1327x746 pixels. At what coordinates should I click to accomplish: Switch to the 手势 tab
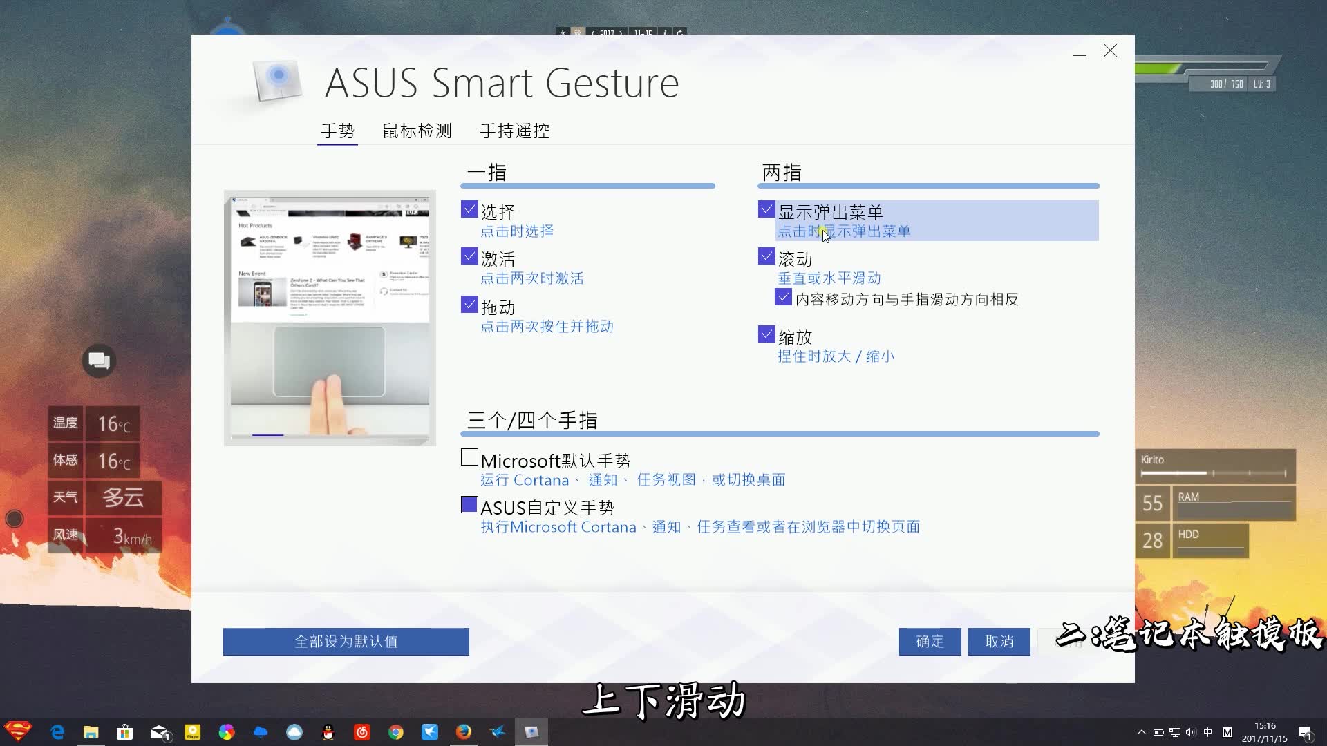point(337,131)
